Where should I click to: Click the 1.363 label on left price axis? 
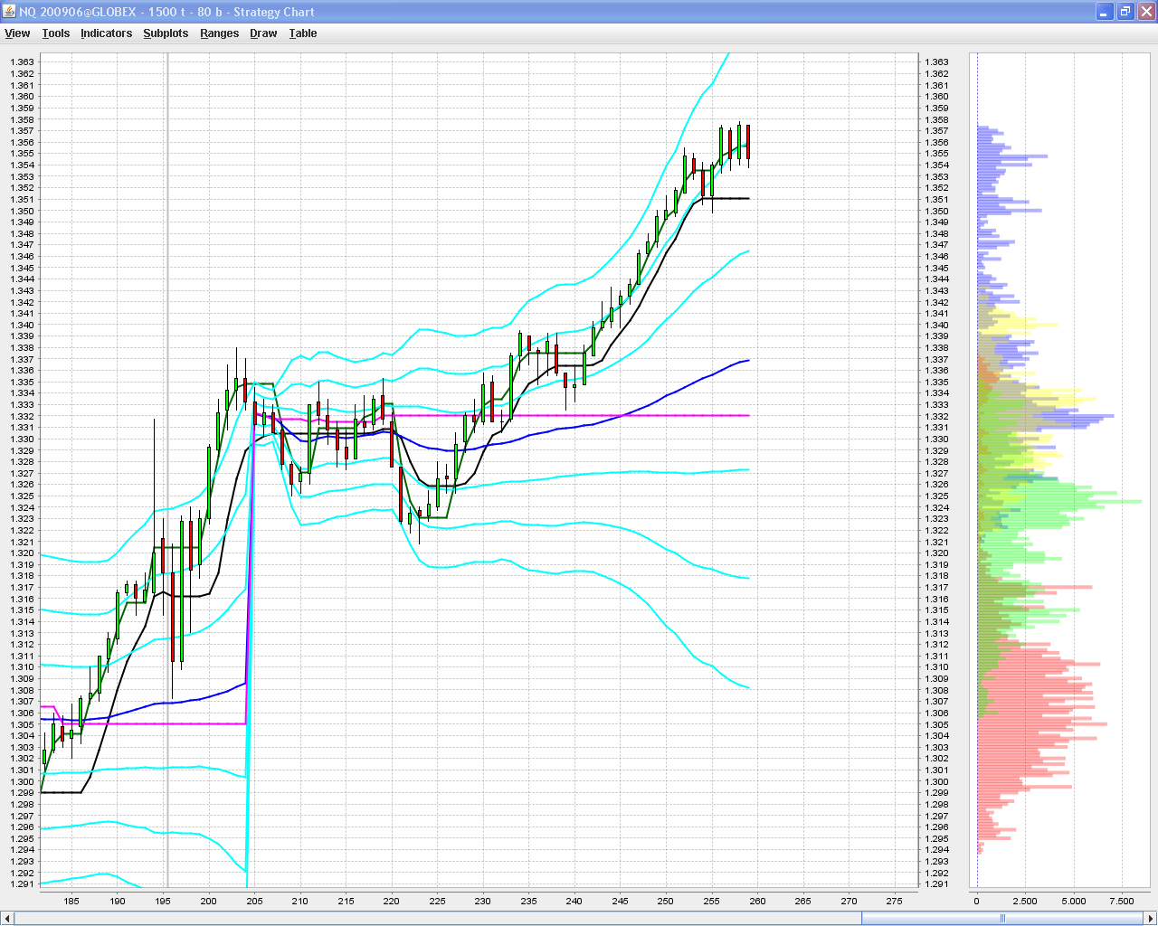(x=22, y=62)
